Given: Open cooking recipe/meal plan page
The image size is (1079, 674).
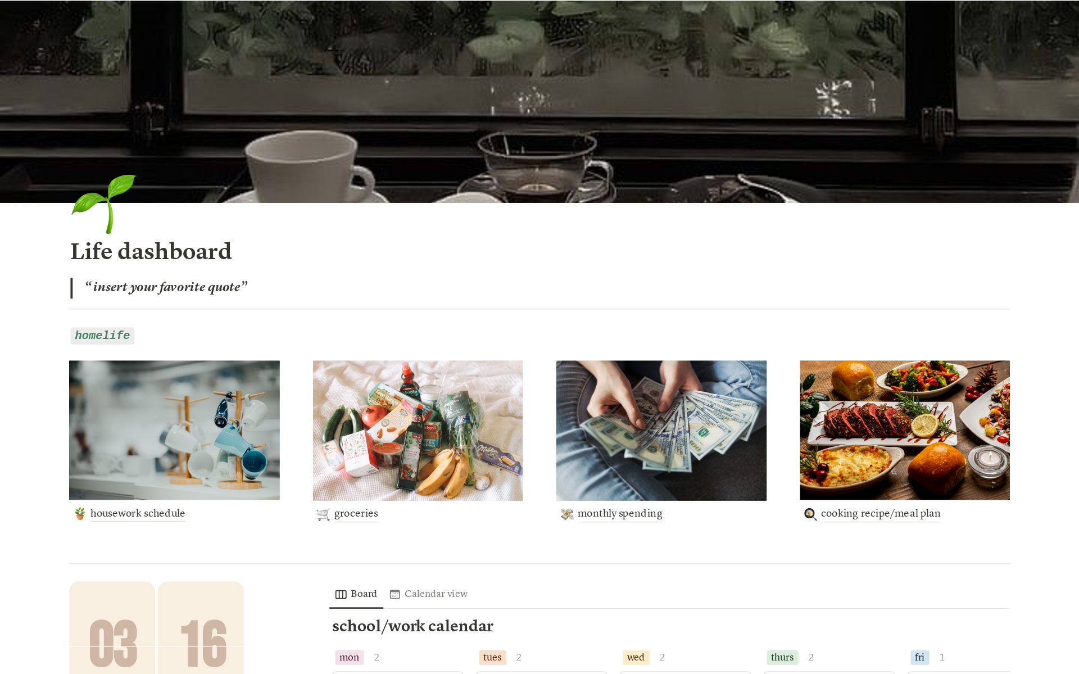Looking at the screenshot, I should [x=881, y=513].
